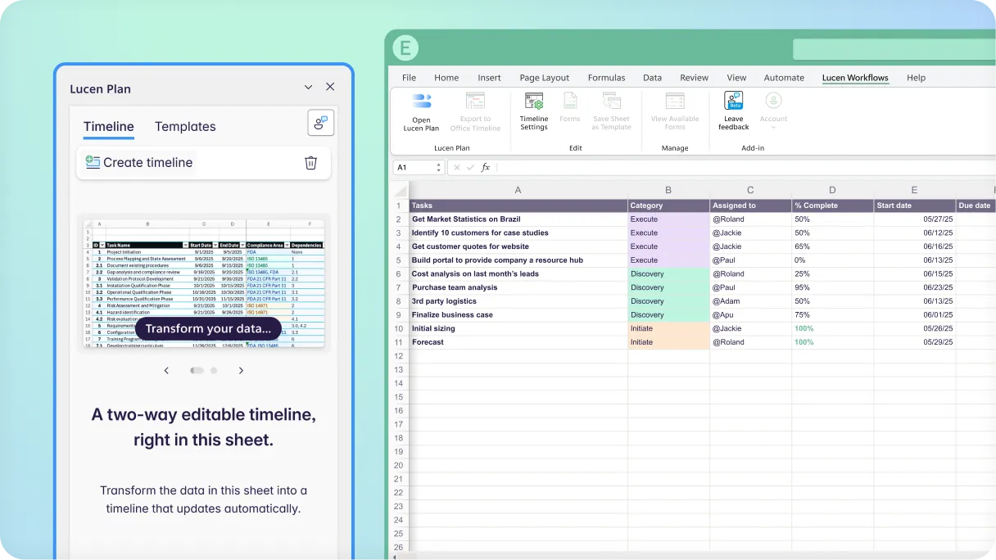Viewport: 996px width, 560px height.
Task: Open Timeline Settings in ribbon
Action: [x=534, y=112]
